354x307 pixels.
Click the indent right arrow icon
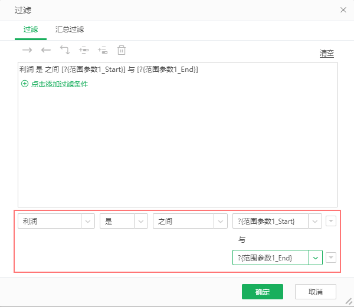(x=27, y=50)
